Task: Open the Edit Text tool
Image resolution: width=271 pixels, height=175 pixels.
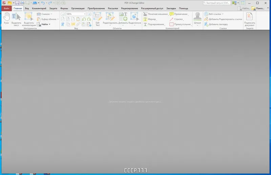Action: [98, 19]
